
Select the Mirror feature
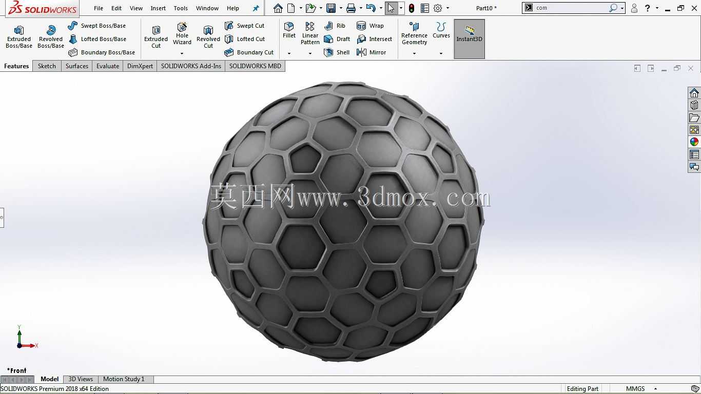coord(372,52)
